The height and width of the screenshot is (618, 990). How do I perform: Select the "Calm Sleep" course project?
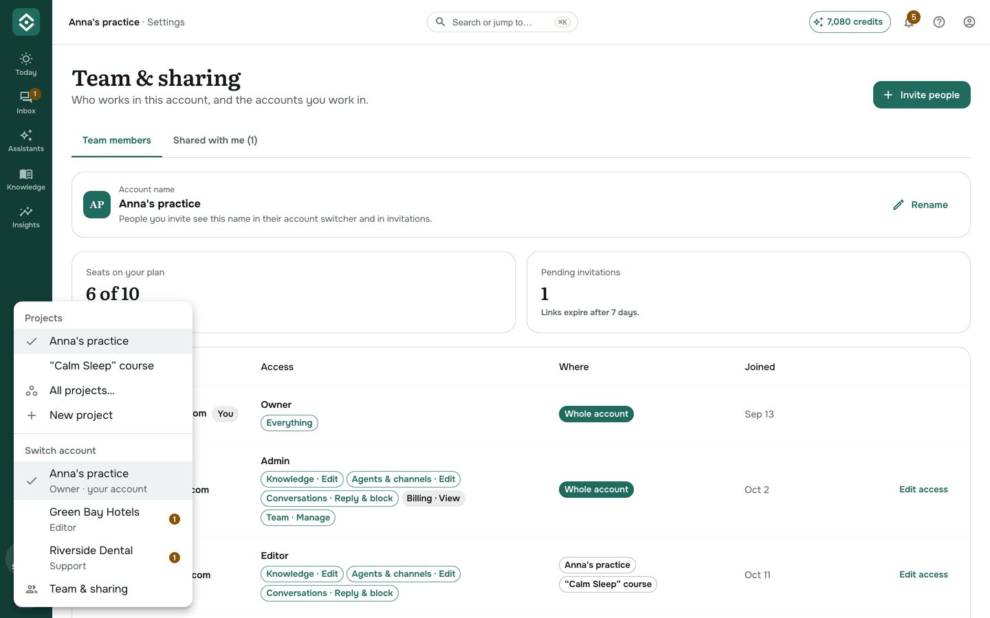[103, 366]
